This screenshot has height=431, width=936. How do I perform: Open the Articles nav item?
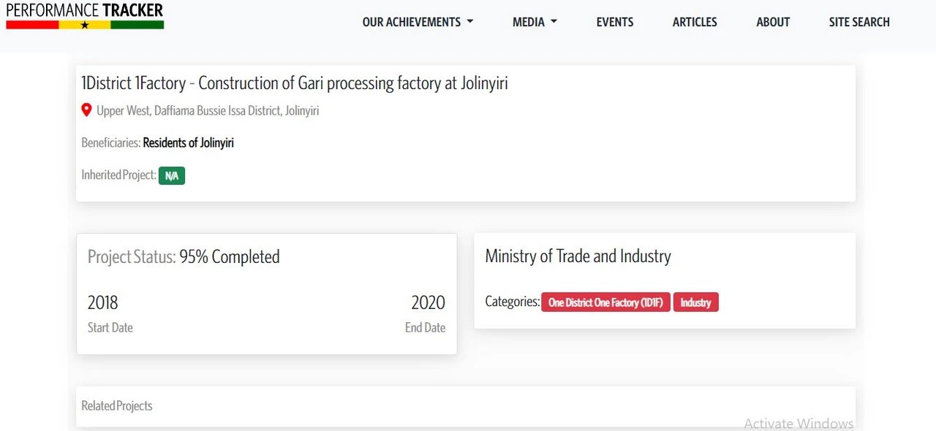pos(695,22)
